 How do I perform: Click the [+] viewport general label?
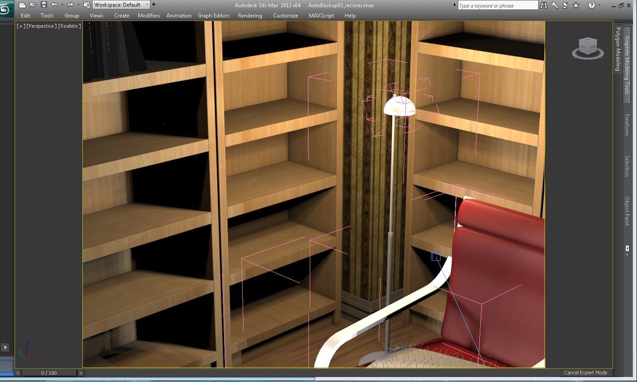pyautogui.click(x=21, y=26)
